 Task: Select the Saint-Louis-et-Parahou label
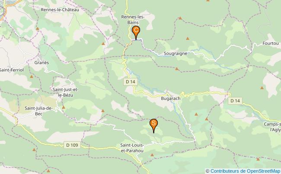point(132,148)
